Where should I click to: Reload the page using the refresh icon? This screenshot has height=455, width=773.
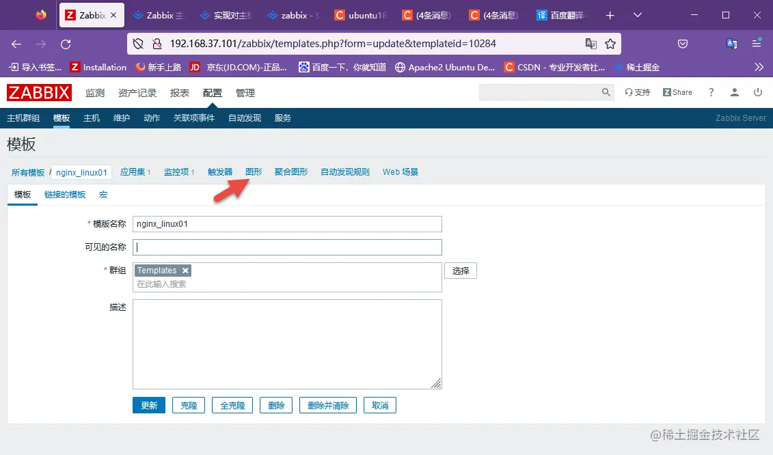click(66, 44)
